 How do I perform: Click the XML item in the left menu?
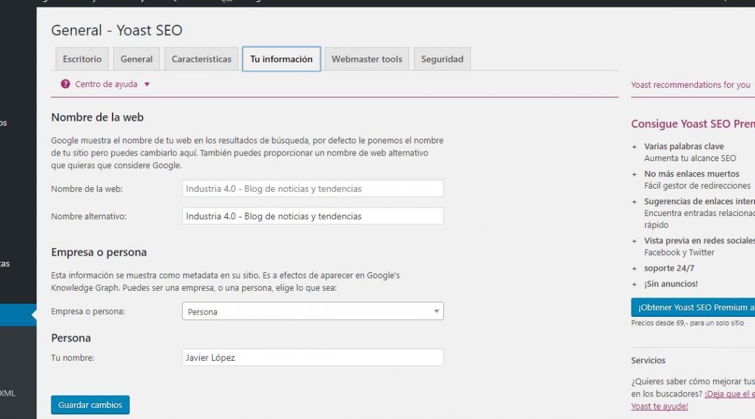click(8, 393)
